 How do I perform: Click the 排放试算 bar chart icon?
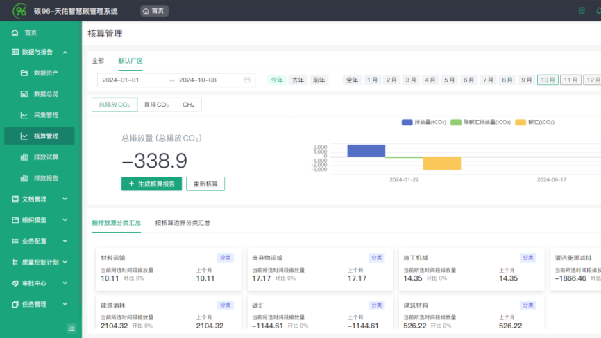click(x=24, y=157)
